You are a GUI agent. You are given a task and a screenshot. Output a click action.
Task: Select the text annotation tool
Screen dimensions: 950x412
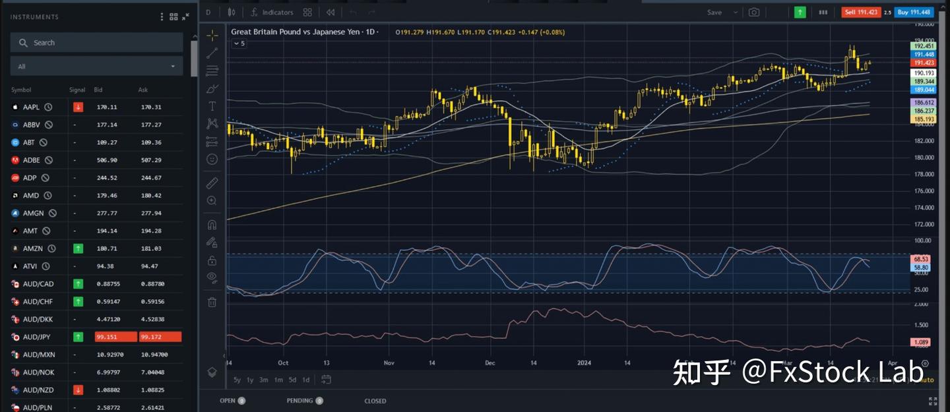tap(212, 105)
